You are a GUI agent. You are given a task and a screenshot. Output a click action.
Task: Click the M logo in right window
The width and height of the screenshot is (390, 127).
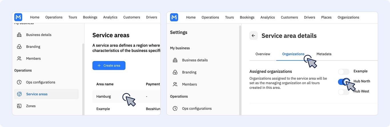(x=174, y=17)
